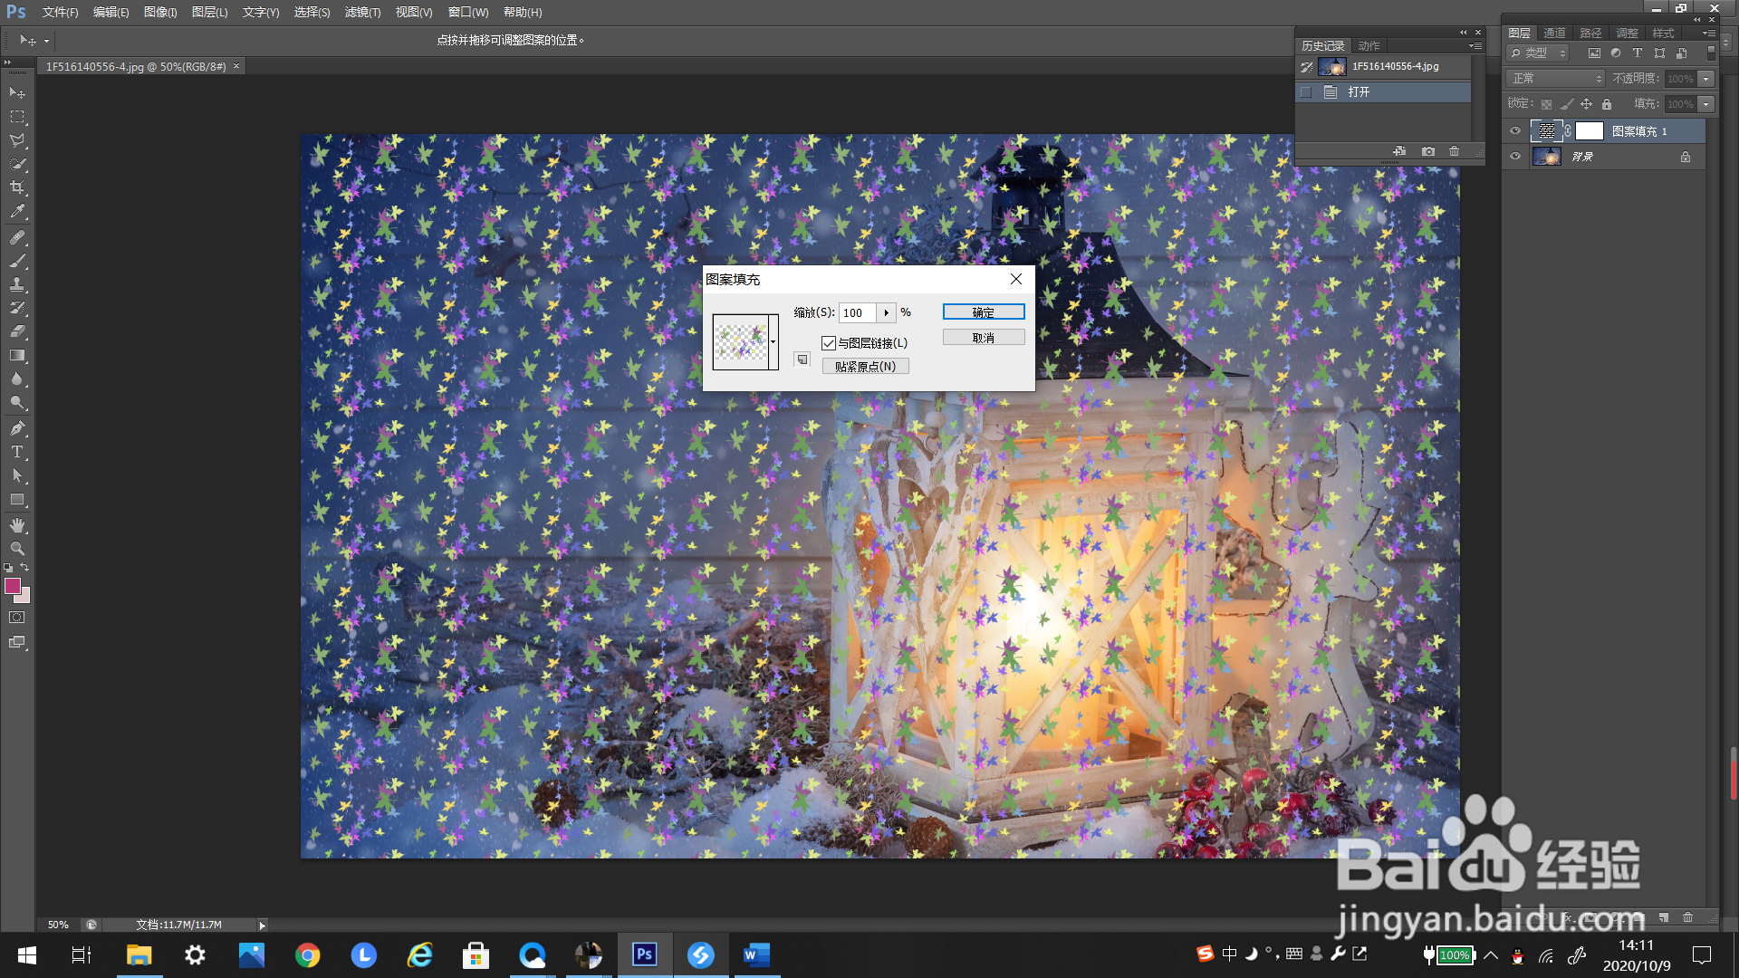
Task: Click the snap to origin button
Action: point(865,367)
